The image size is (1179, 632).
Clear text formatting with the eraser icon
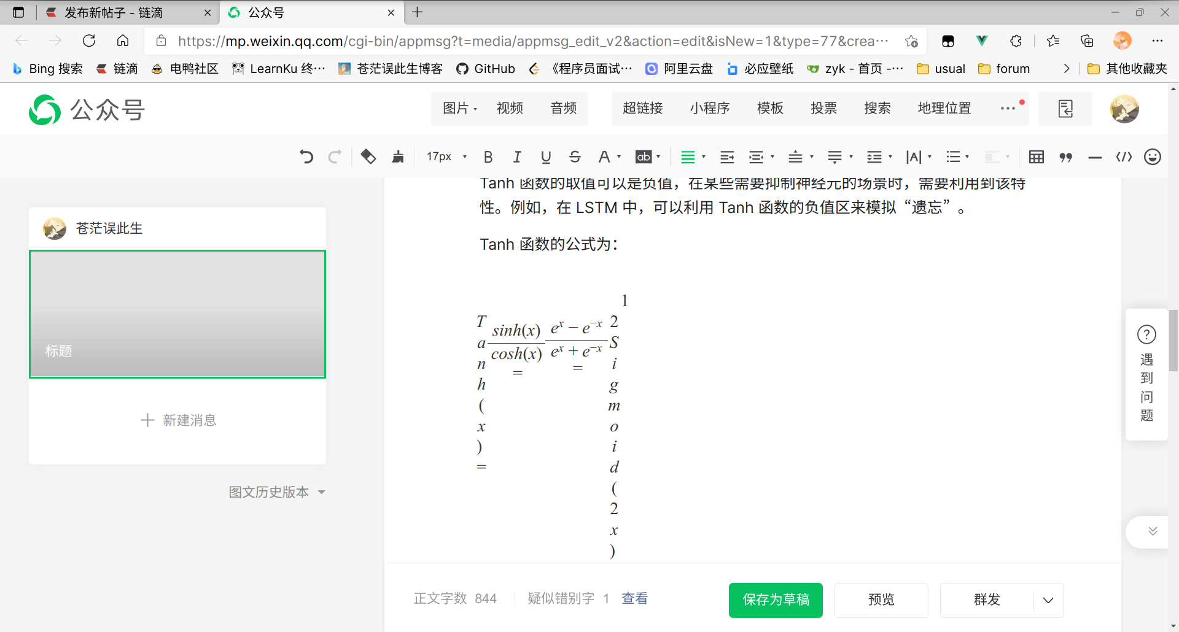(x=368, y=156)
